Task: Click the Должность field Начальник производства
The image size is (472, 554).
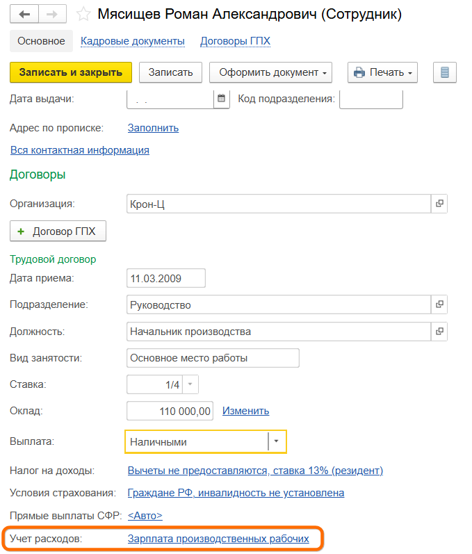Action: point(279,332)
